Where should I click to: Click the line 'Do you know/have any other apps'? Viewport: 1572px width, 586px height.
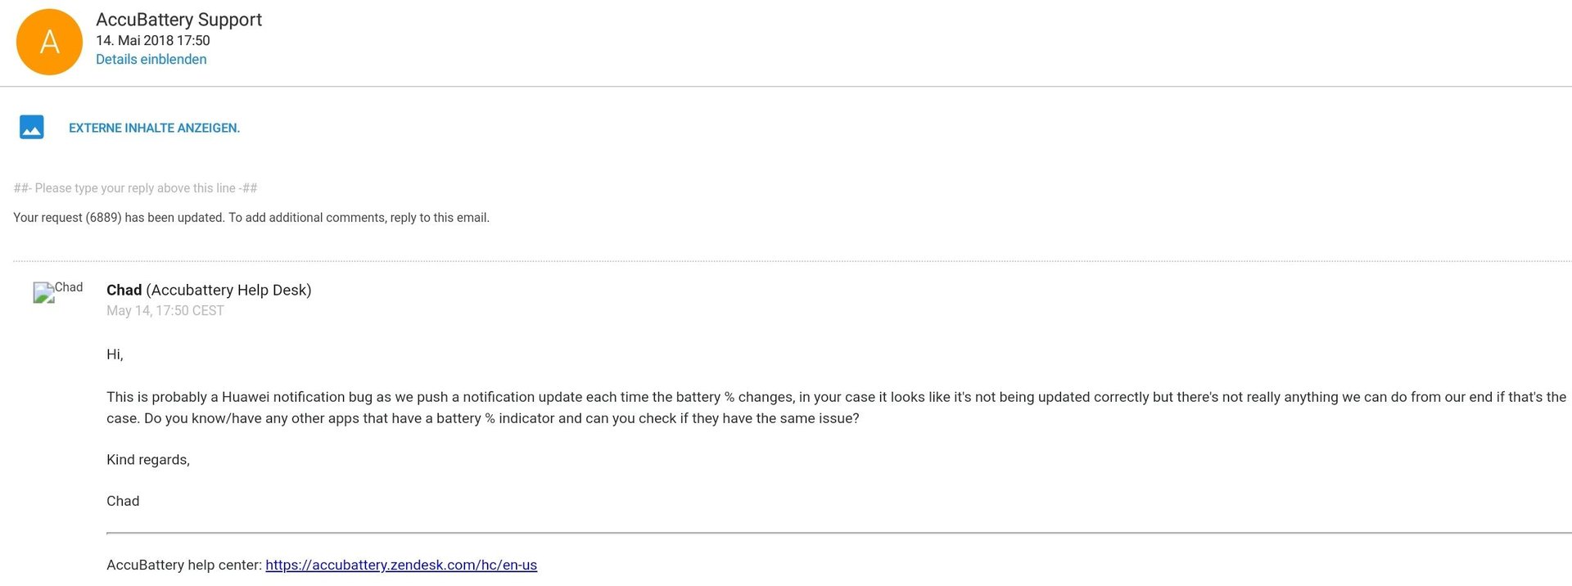[502, 418]
